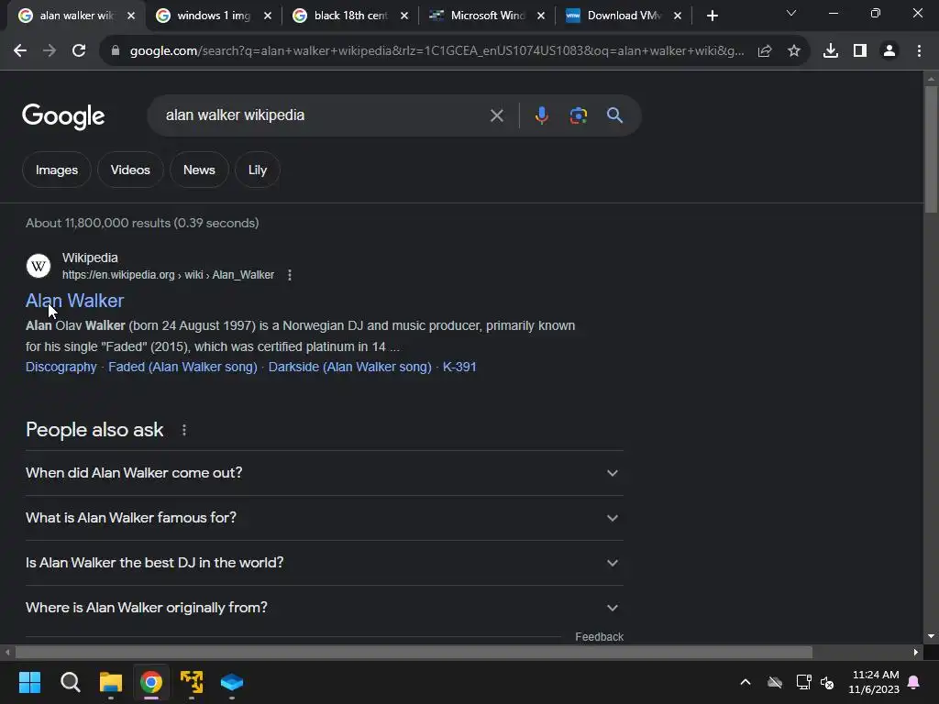Viewport: 939px width, 704px height.
Task: Filter results by Images
Action: pyautogui.click(x=56, y=170)
